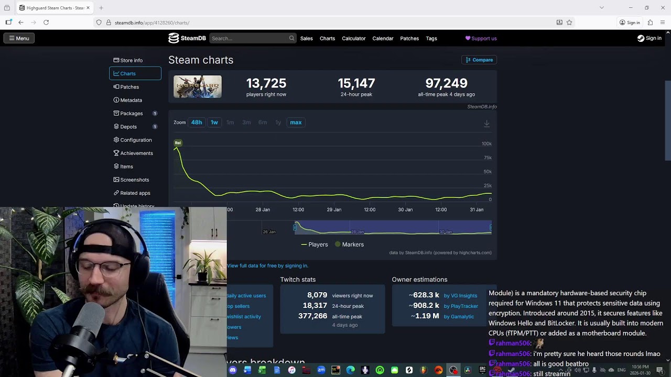This screenshot has height=377, width=671.
Task: Click the Rel release marker on the chart
Action: coord(178,143)
